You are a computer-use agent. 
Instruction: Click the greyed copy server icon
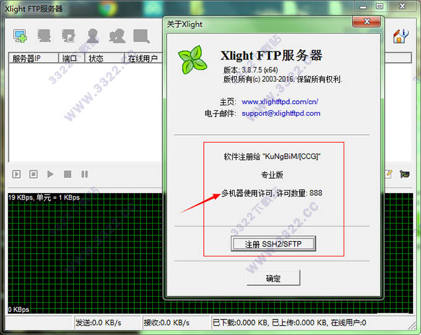point(69,36)
